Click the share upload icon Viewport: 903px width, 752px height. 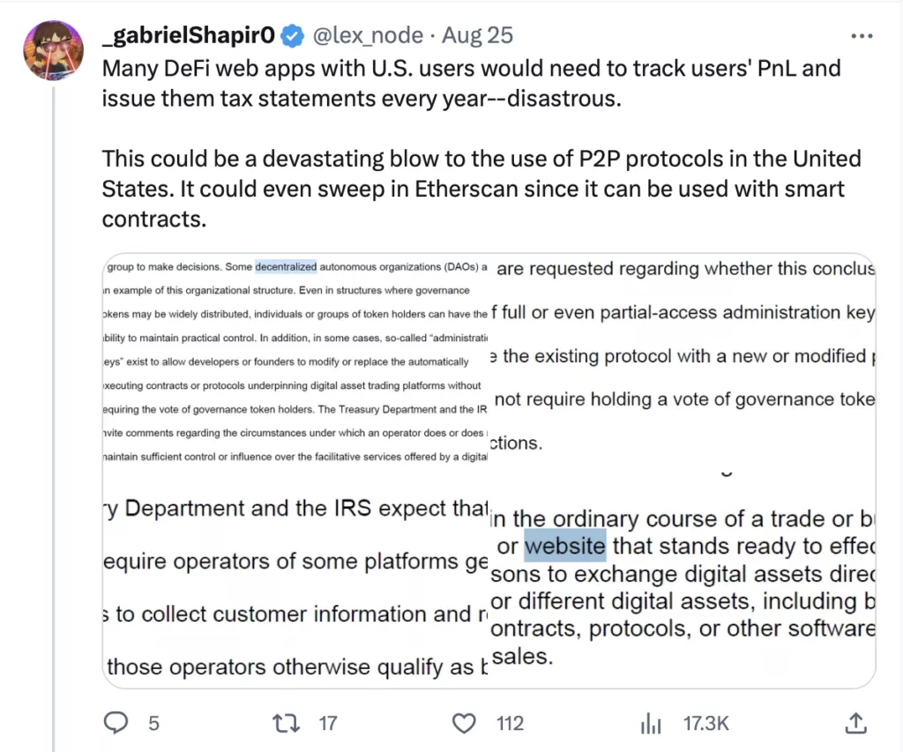pos(854,724)
